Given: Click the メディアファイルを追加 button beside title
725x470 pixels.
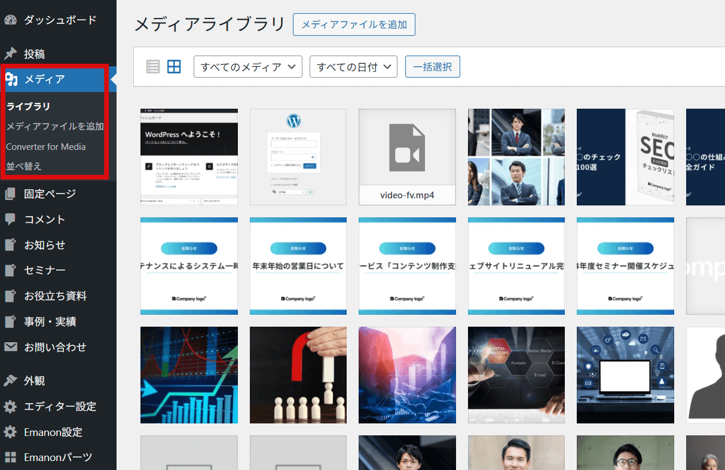Looking at the screenshot, I should (354, 24).
